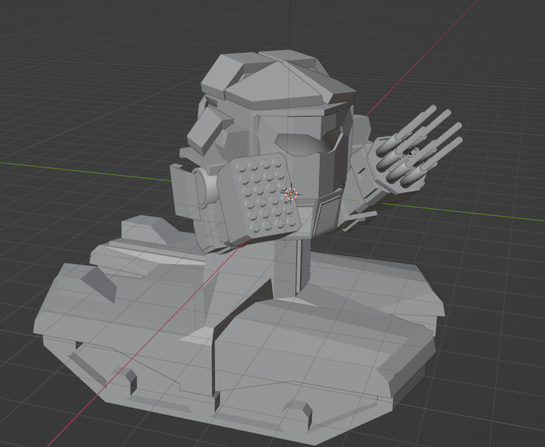Click the red-white 3D cursor
The image size is (545, 447).
tap(291, 194)
